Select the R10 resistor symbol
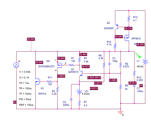Image resolution: width=151 pixels, height=121 pixels. 134,73
